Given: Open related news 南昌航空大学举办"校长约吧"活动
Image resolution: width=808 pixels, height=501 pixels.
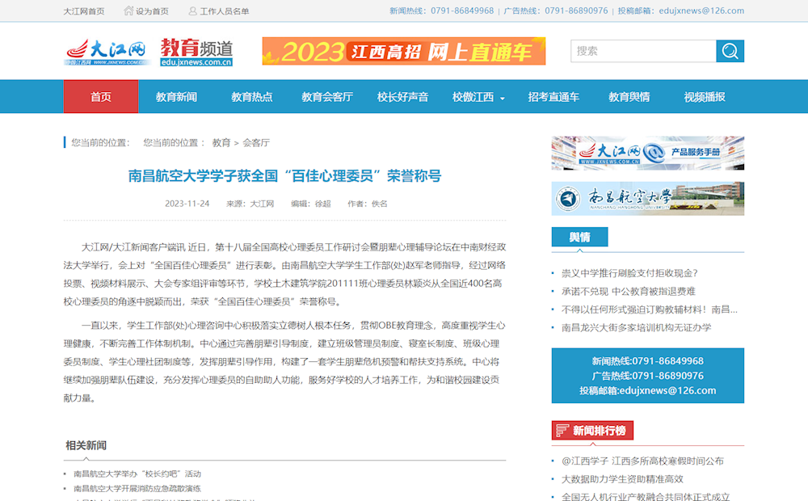Looking at the screenshot, I should [137, 474].
